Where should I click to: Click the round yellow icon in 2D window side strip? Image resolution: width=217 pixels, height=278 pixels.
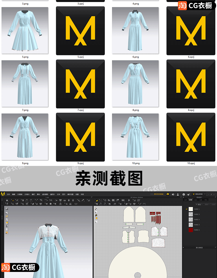pyautogui.click(x=96, y=215)
